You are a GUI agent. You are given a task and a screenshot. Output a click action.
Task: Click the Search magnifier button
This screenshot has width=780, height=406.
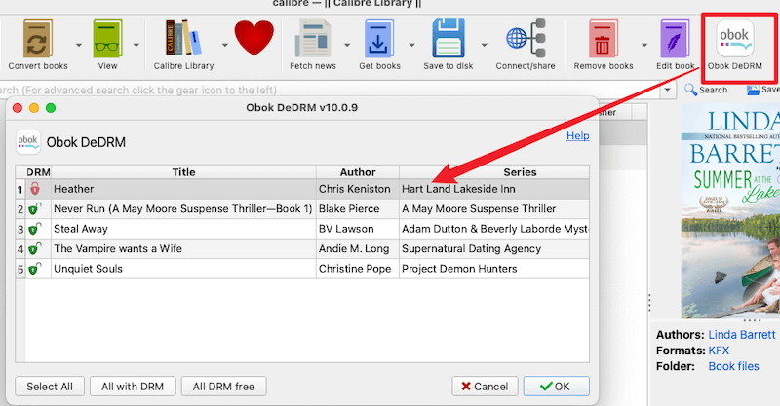tap(706, 90)
